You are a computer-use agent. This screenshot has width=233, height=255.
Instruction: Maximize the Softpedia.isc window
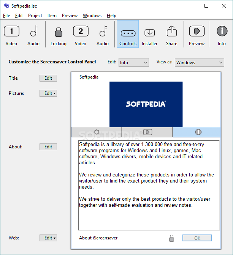tap(206, 6)
